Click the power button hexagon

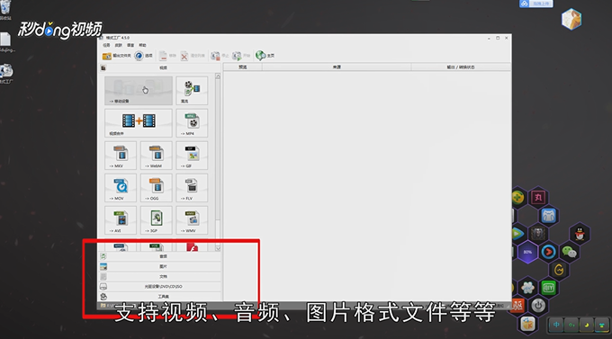pos(538,306)
